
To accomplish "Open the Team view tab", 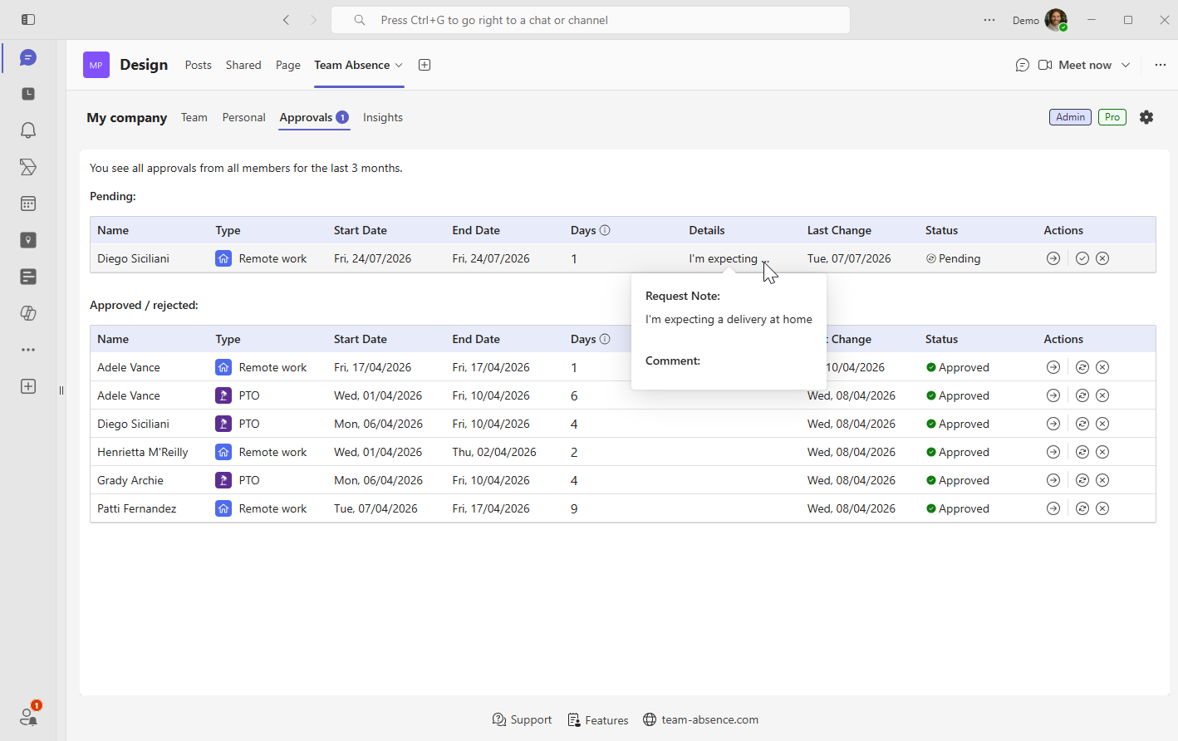I will (x=194, y=117).
